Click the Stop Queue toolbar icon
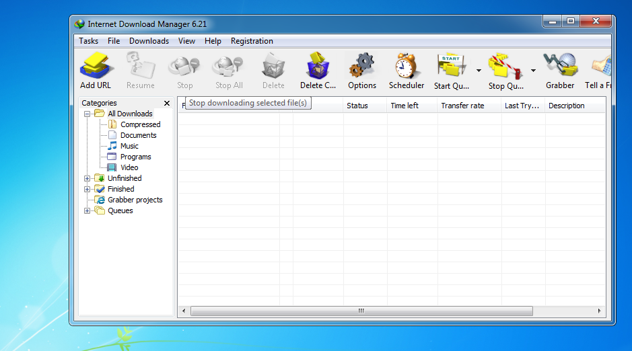The image size is (632, 351). [505, 66]
